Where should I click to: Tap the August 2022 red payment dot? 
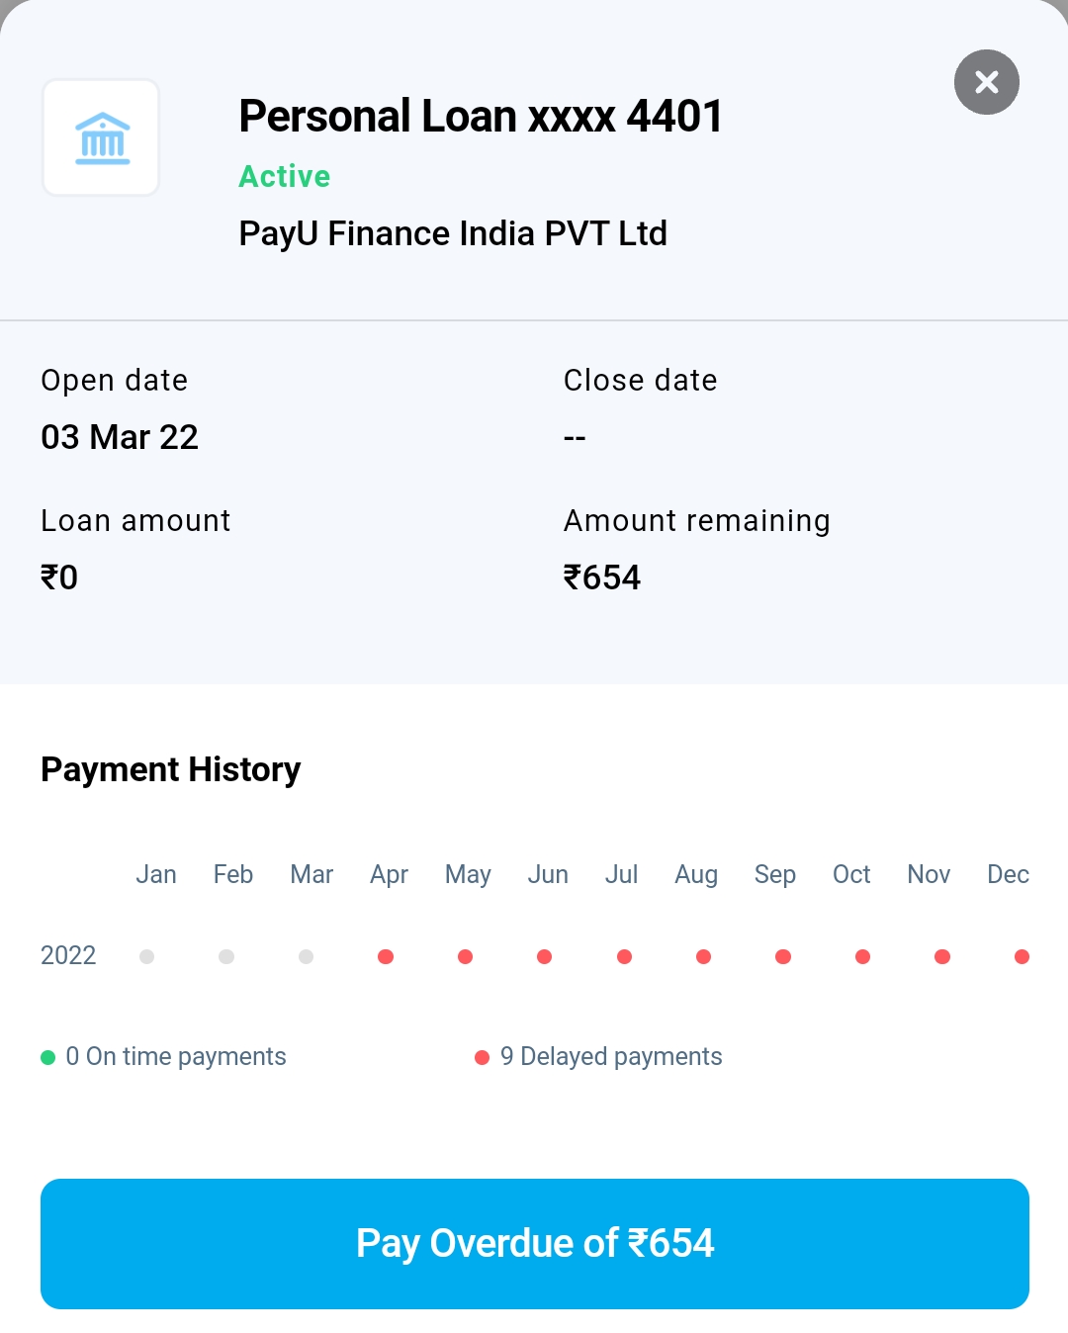click(703, 956)
